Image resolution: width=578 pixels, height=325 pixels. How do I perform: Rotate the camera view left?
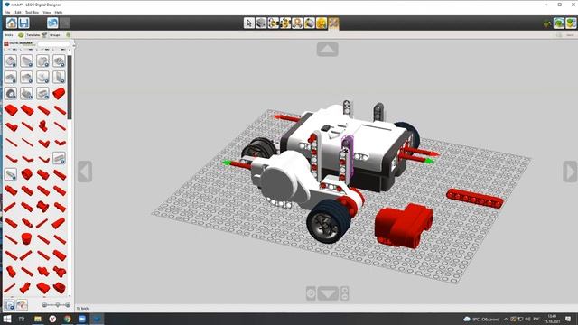point(85,172)
